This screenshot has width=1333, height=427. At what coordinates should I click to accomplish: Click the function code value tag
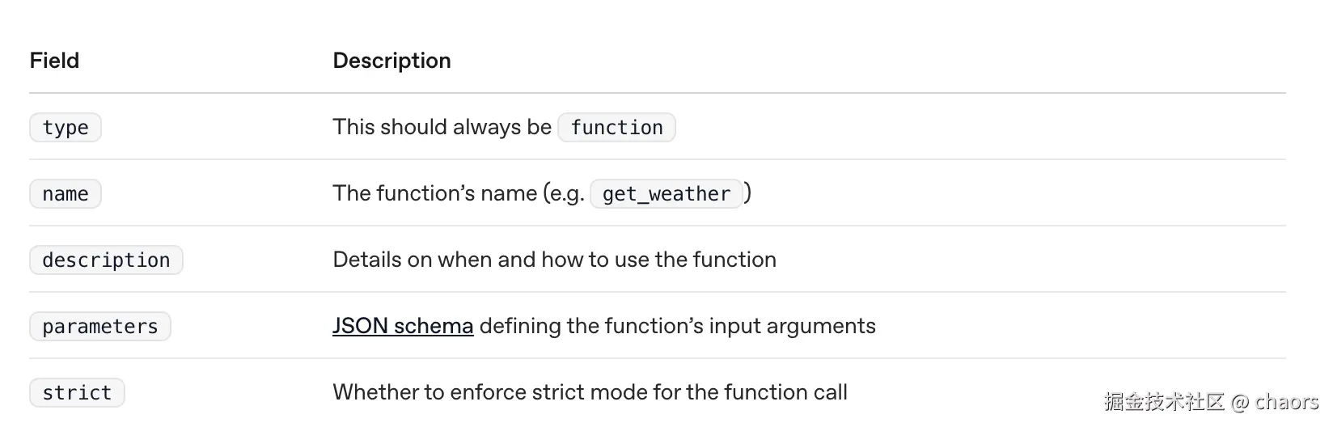tap(616, 128)
